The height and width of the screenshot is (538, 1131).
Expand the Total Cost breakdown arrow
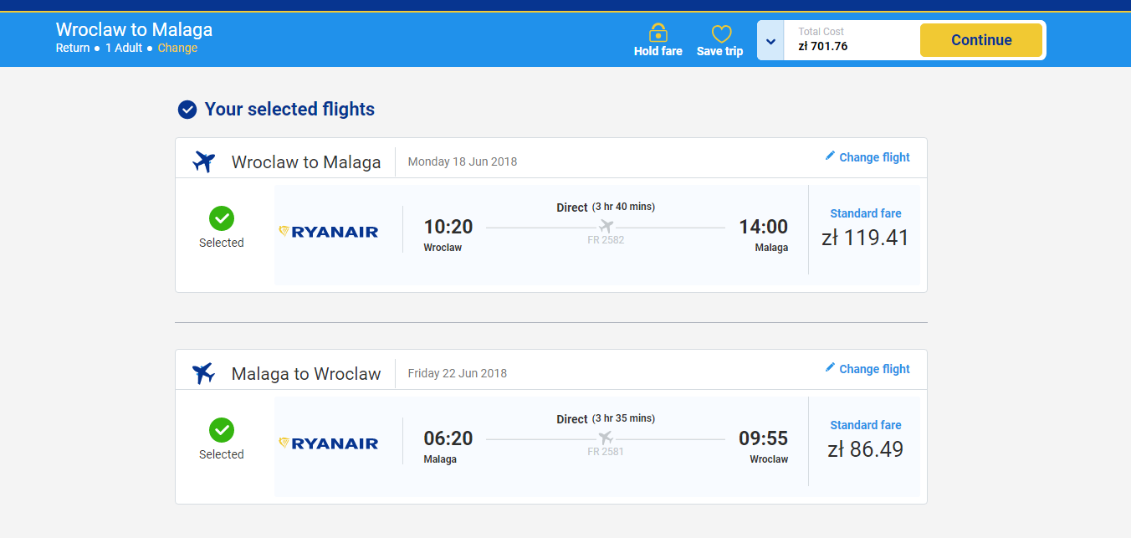770,40
